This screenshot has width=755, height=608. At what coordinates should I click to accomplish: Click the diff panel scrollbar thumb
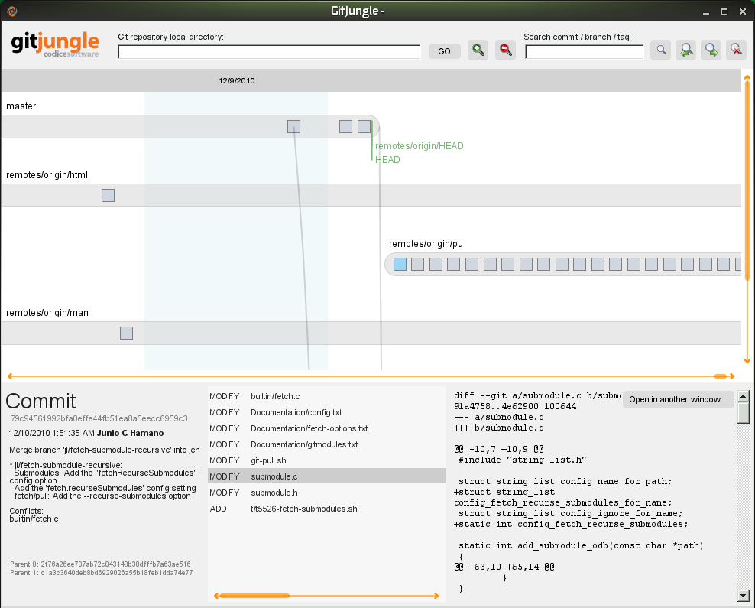(x=744, y=413)
